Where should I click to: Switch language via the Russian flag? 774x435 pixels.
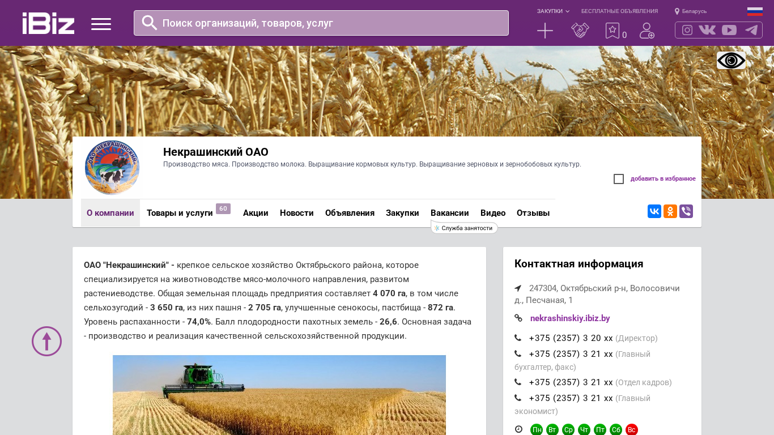click(755, 11)
